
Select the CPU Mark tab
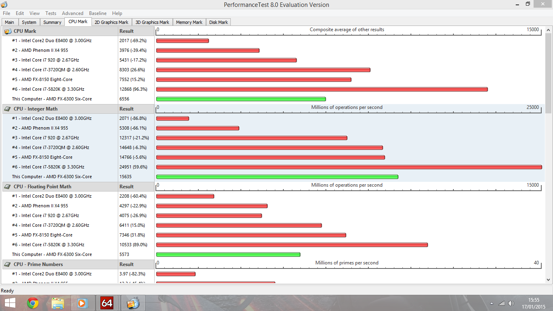pos(78,22)
